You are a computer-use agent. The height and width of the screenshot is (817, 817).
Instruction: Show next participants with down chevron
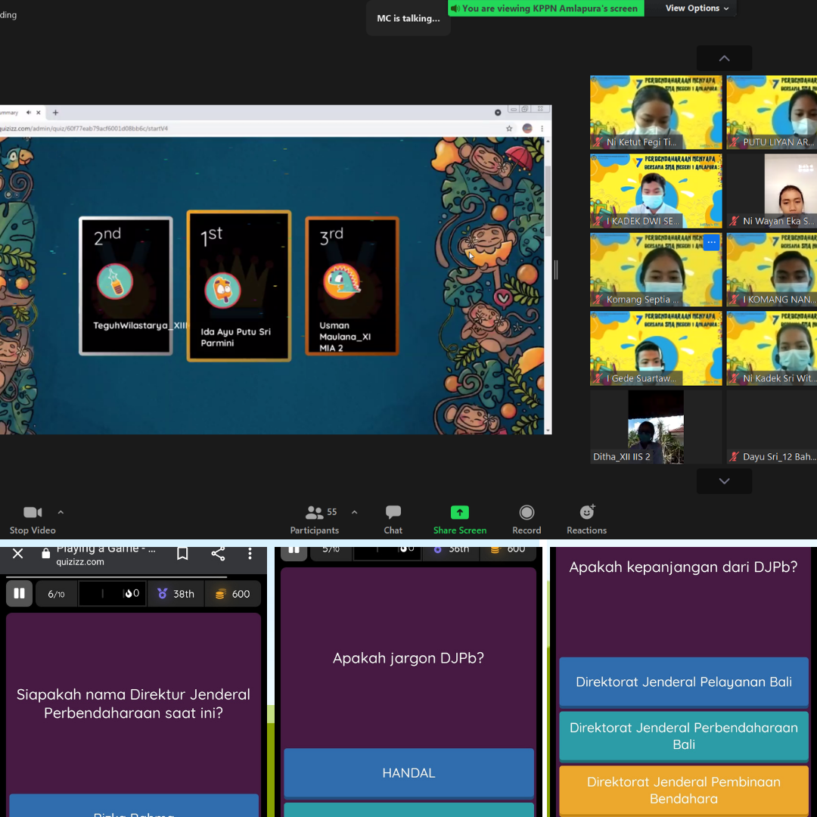[724, 481]
